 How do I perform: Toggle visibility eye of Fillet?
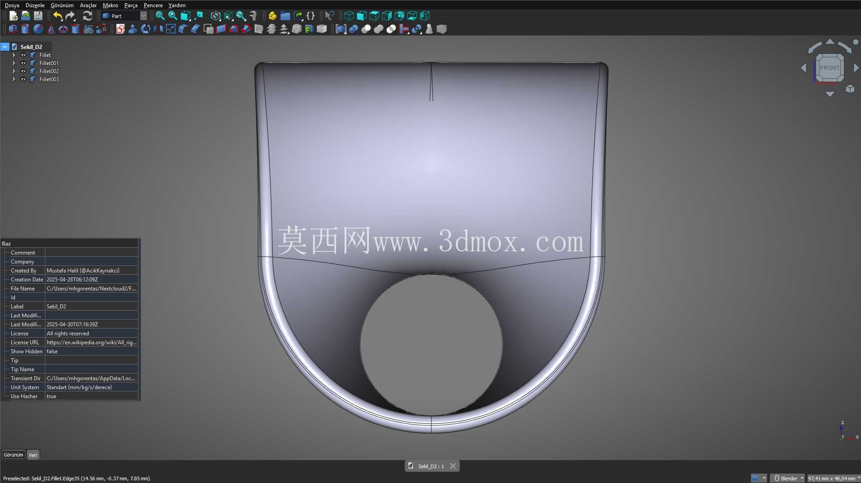coord(23,55)
